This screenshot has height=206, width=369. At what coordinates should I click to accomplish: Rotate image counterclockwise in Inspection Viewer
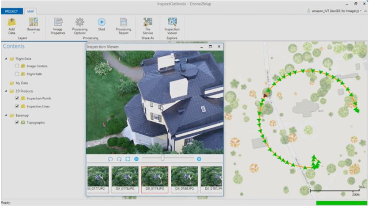click(110, 159)
